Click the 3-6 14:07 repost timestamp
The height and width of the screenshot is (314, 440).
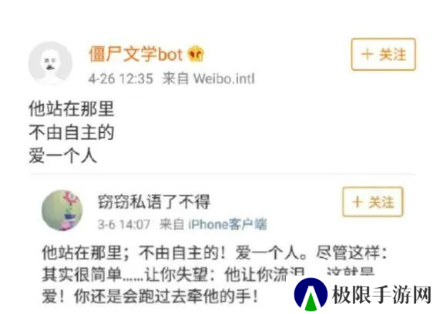click(124, 225)
